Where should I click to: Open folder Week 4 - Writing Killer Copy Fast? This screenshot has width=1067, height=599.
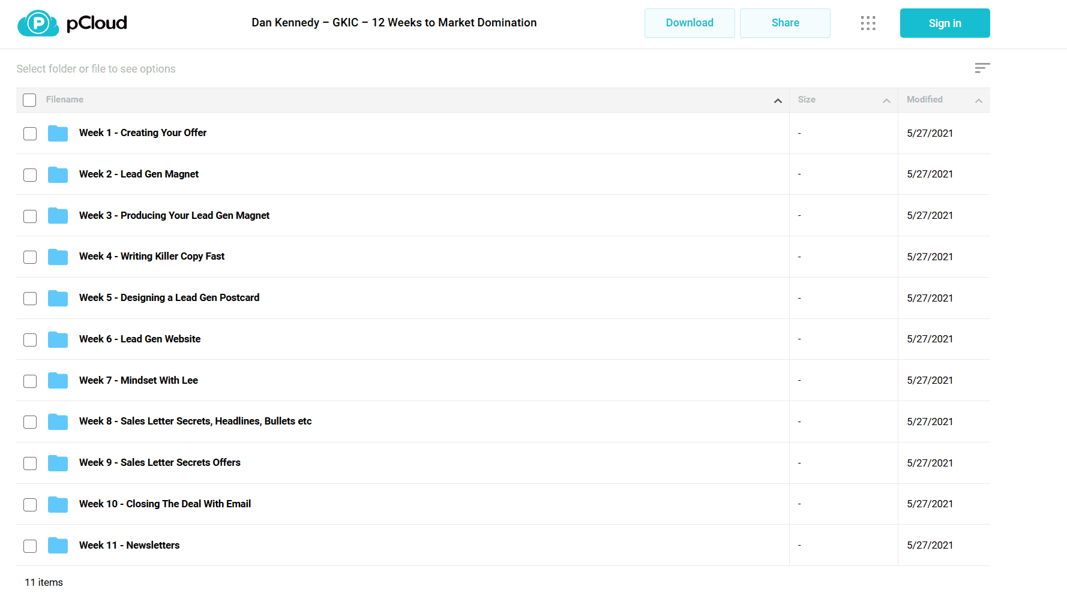(152, 256)
